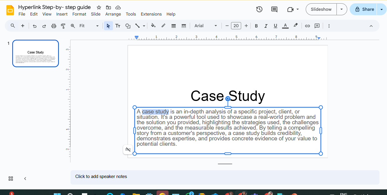Viewport: 387px width, 195px height.
Task: Select the Line tool
Action: point(138,26)
